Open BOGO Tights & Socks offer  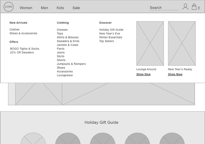25,49
